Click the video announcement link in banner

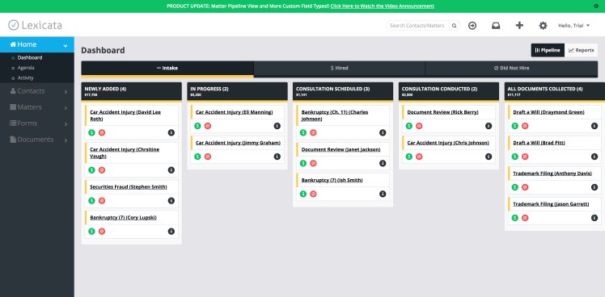[382, 6]
